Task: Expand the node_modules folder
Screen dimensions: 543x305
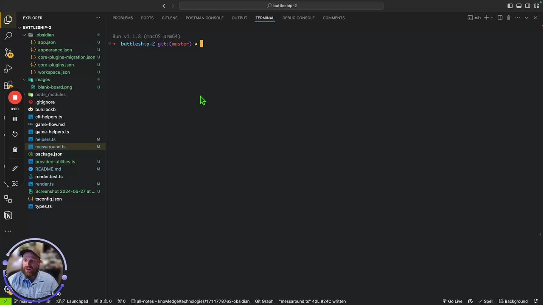Action: coord(50,94)
